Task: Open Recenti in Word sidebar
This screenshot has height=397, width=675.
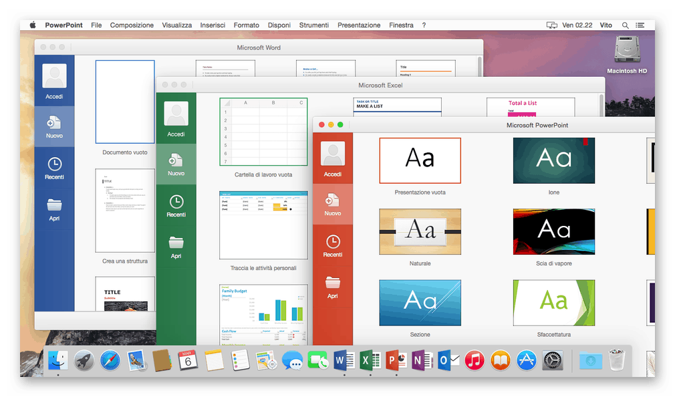Action: tap(54, 168)
